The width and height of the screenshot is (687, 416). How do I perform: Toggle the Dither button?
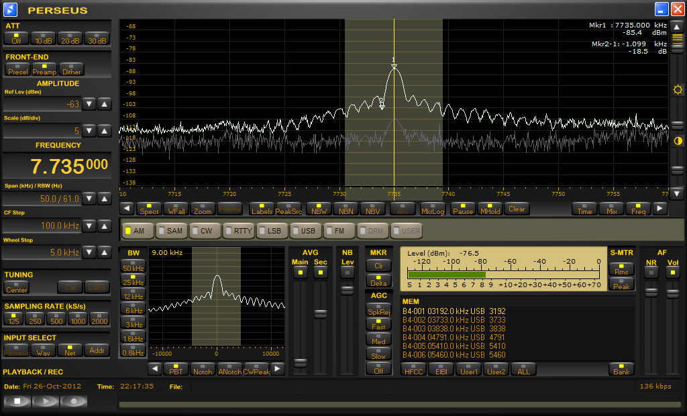(x=71, y=69)
